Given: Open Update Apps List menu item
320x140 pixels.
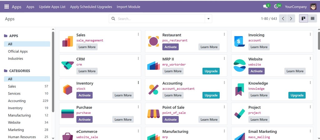Looking at the screenshot, I should coord(52,7).
